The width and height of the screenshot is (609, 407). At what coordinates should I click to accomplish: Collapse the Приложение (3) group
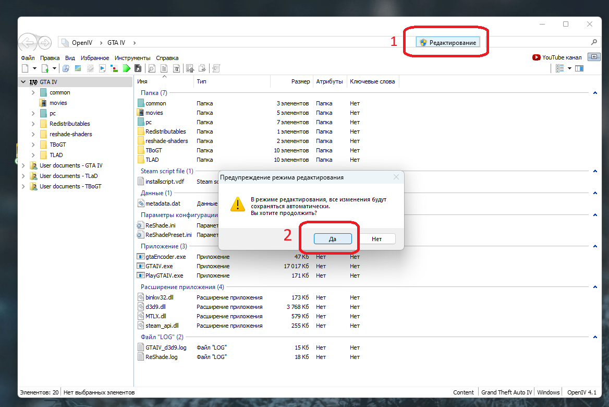point(595,246)
